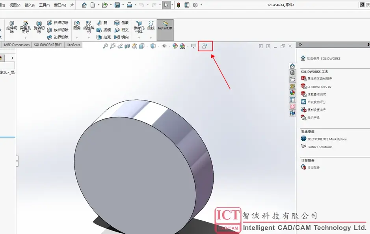Switch to SOLIDWORKS 插件 tab
This screenshot has width=370, height=234.
(48, 45)
